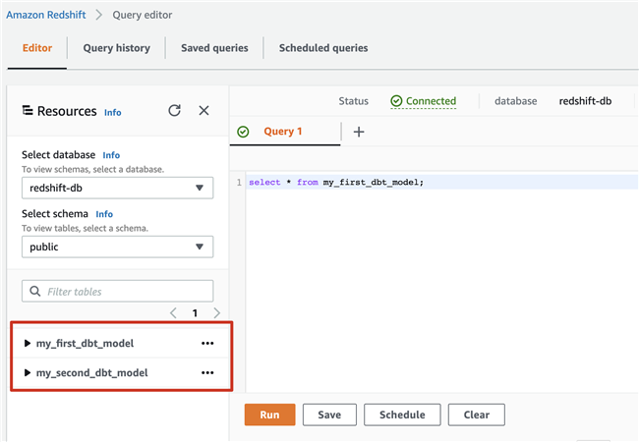The height and width of the screenshot is (442, 639).
Task: Open the Saved queries tab
Action: tap(214, 47)
